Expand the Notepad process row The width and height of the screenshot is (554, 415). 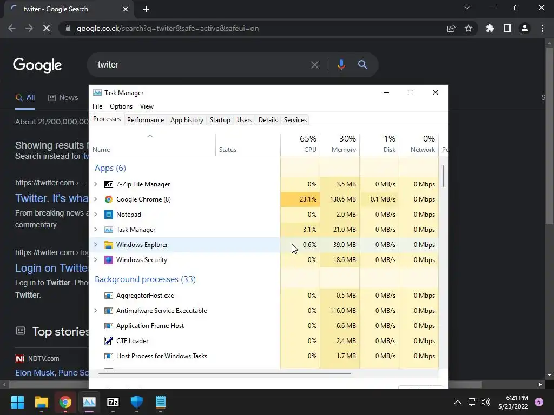pos(95,215)
